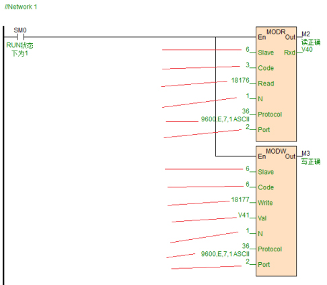
Task: Click the MODW Slave pin label
Action: (266, 172)
